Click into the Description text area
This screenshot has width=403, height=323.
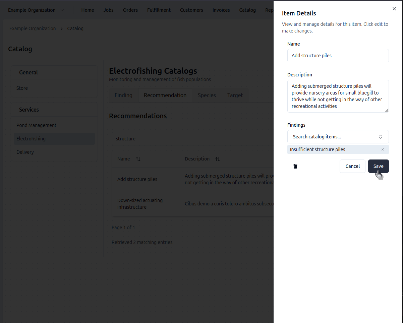pos(338,96)
